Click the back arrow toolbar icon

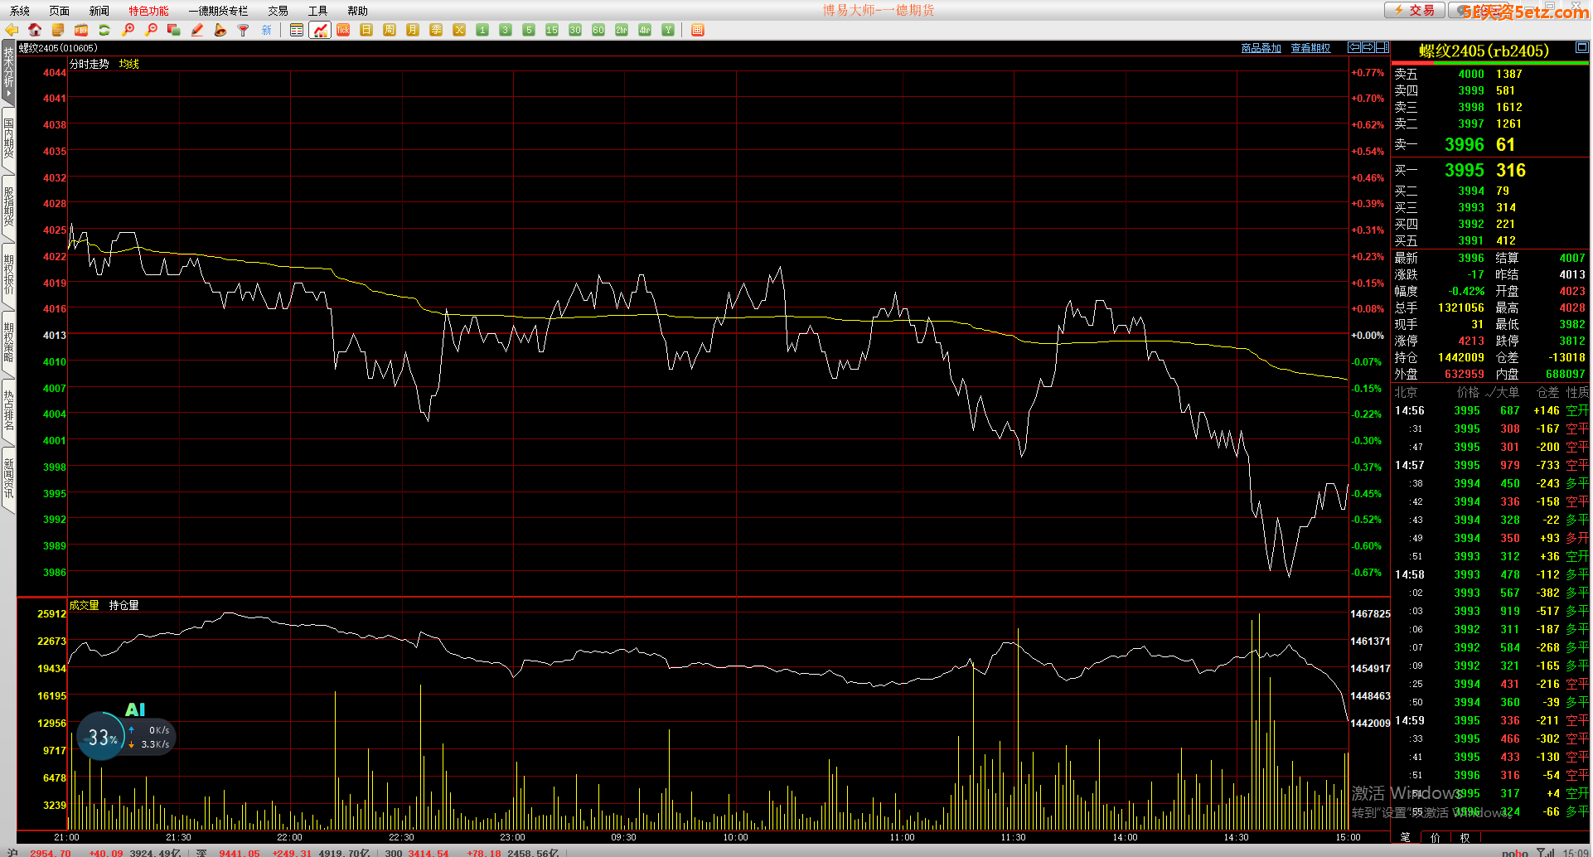coord(12,30)
